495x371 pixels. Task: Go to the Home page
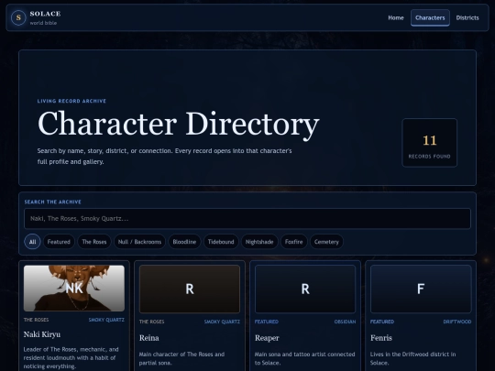coord(396,17)
